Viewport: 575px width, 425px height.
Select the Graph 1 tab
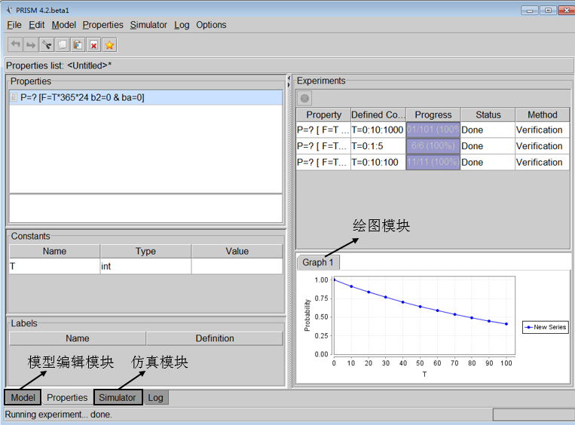coord(317,262)
